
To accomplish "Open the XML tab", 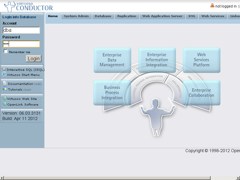I will point(192,16).
